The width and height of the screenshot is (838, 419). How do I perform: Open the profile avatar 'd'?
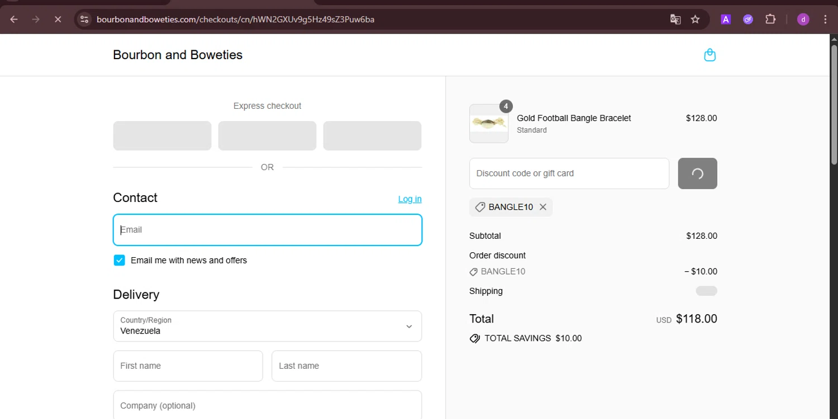803,20
